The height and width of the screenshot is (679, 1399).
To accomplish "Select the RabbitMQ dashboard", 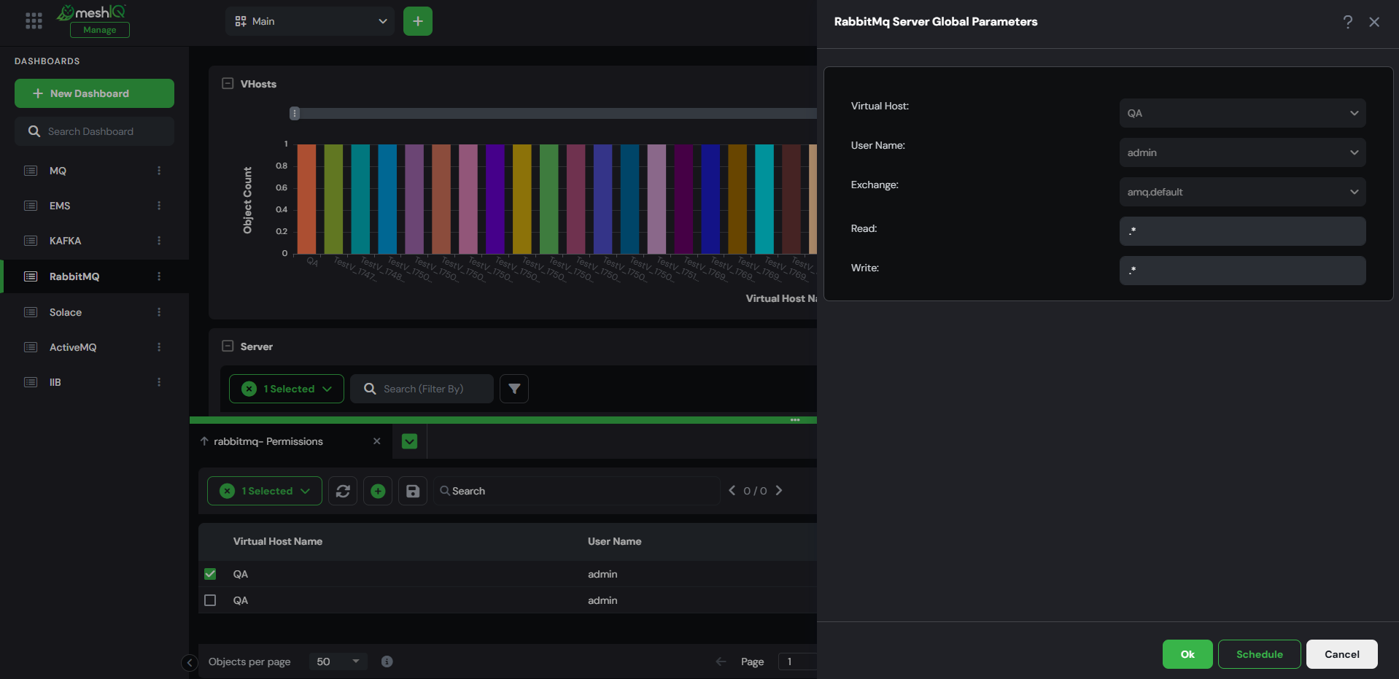I will click(x=74, y=276).
